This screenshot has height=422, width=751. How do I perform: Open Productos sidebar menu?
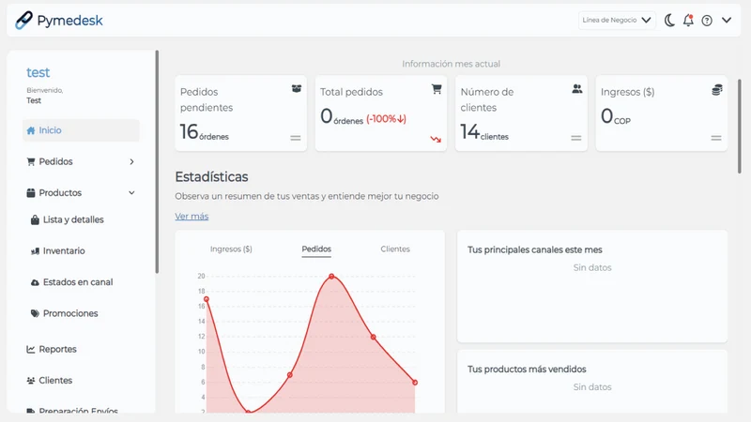(81, 193)
